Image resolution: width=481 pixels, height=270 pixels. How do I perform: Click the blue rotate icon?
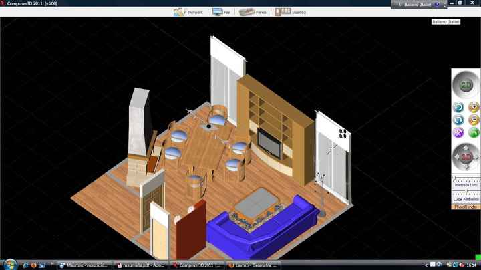[458, 107]
